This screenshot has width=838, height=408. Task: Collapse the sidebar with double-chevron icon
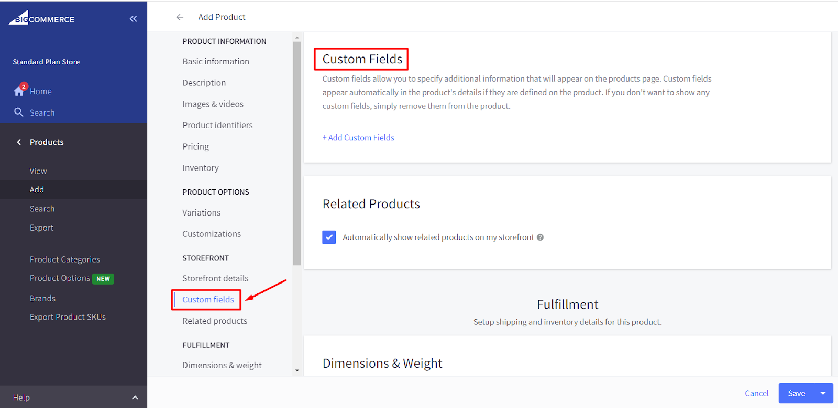pos(134,19)
